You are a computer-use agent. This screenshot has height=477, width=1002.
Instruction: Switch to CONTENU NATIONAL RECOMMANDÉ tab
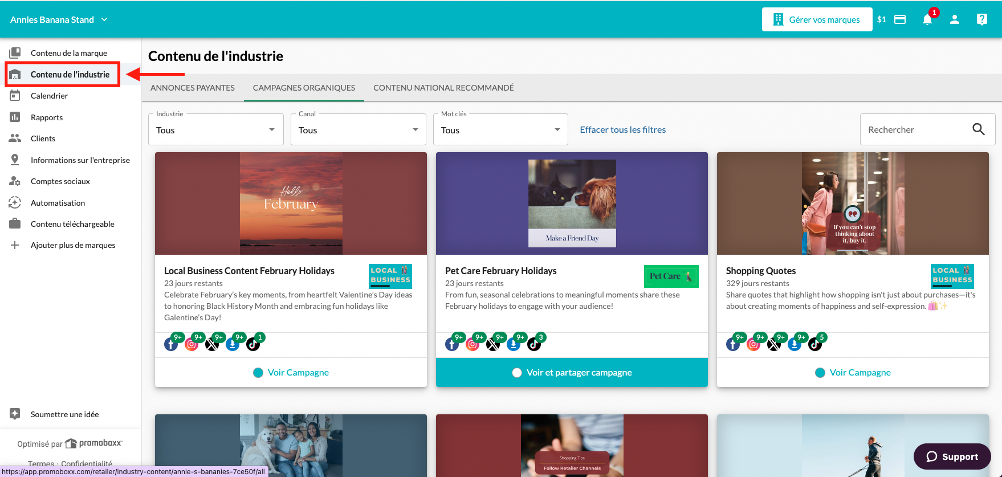443,88
